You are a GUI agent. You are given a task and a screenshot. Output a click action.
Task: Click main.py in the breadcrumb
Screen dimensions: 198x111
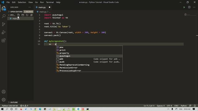click(x=43, y=12)
